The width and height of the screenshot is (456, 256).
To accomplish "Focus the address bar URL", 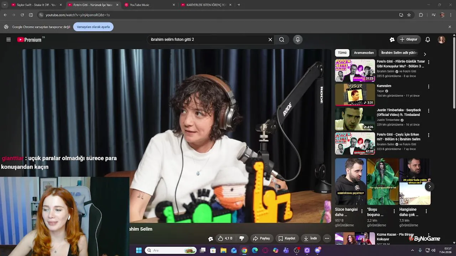I will click(78, 15).
